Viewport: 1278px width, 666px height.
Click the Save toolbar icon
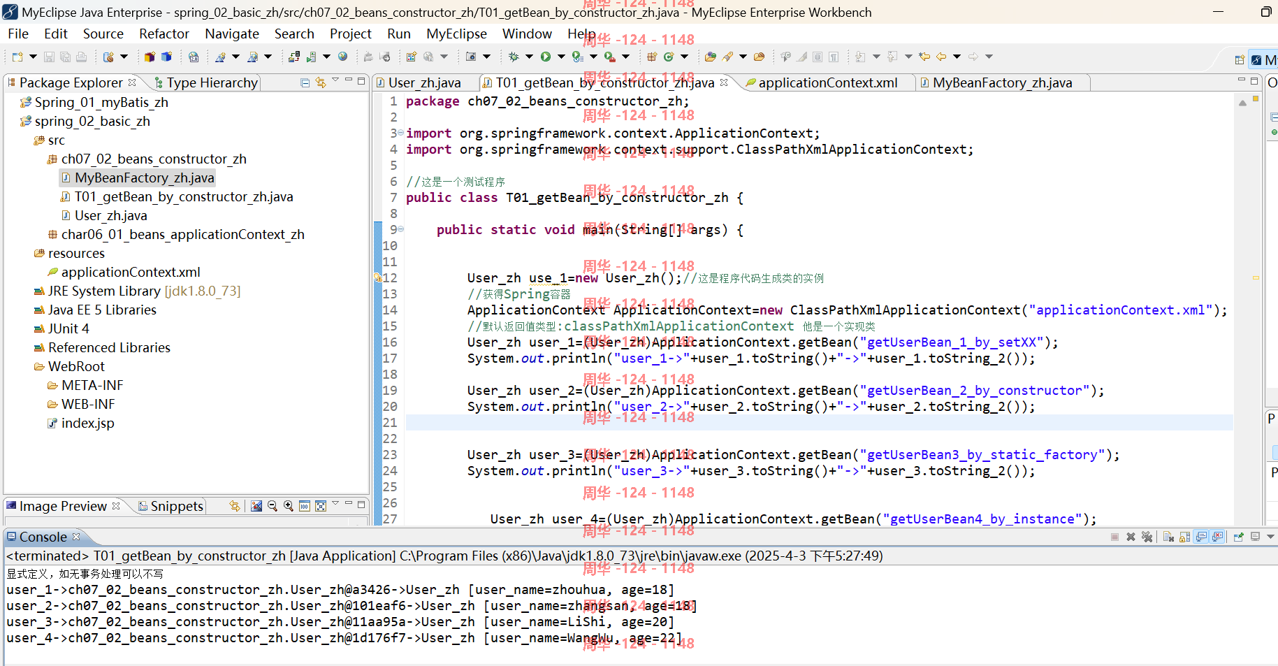tap(49, 57)
